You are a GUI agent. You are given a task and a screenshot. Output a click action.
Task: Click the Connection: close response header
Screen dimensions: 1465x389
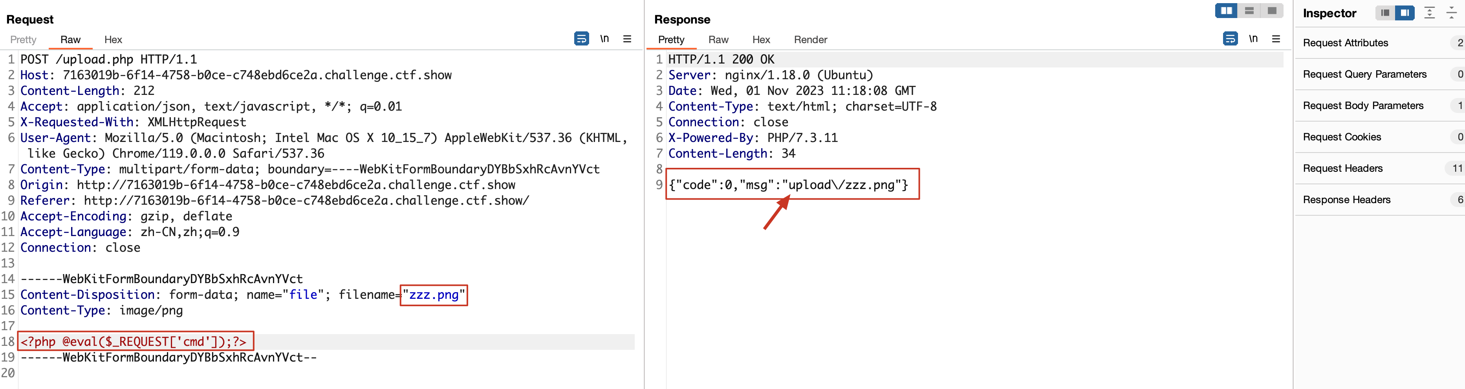point(729,122)
